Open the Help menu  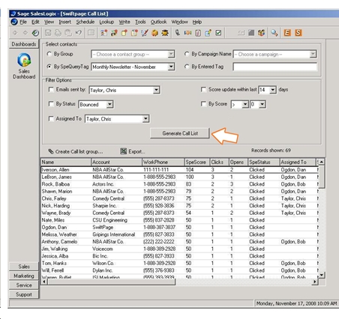point(197,22)
